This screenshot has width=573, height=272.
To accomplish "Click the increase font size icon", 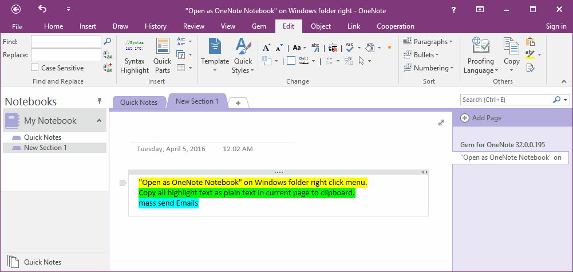I will coord(266,48).
